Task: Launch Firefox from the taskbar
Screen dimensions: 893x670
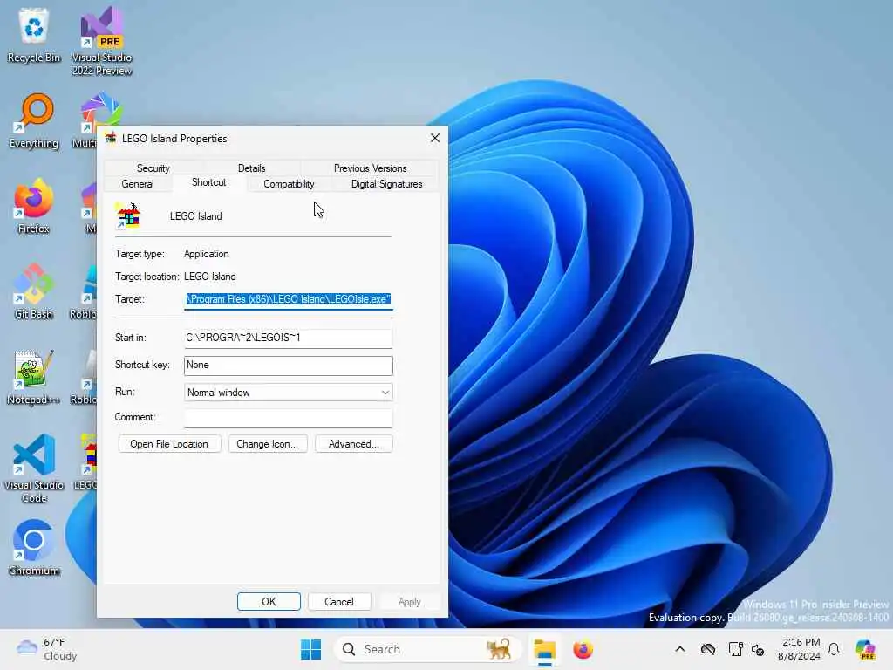Action: (583, 649)
